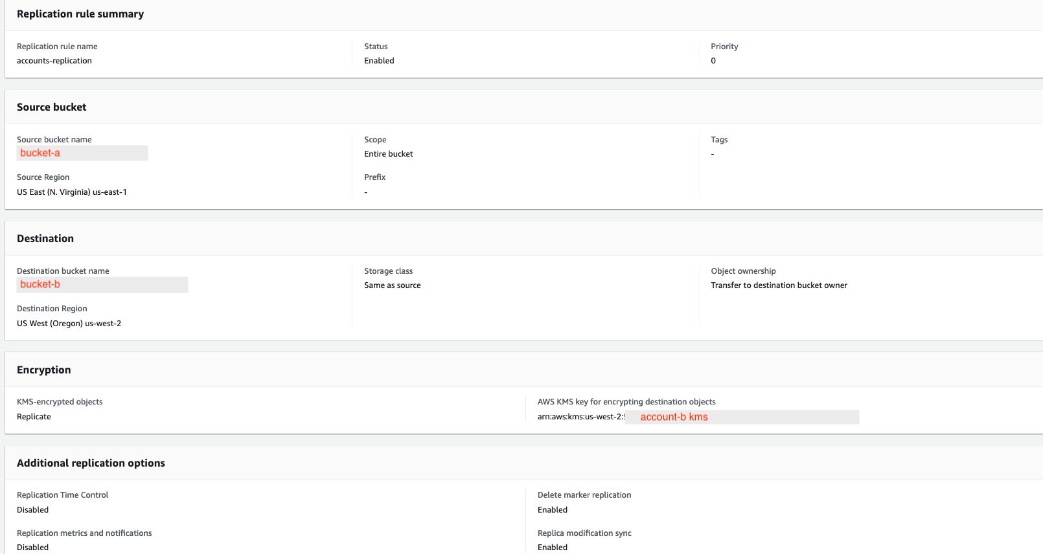Select the account-b kms key ARN

tap(698, 417)
